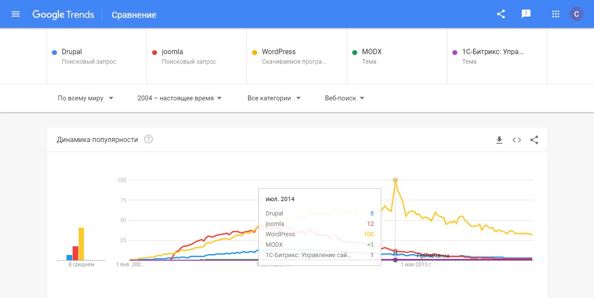
Task: Share the popularity dynamics chart
Action: point(534,140)
